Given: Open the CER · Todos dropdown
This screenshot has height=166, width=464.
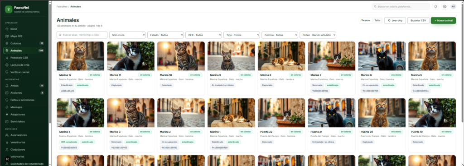Looking at the screenshot, I should click(203, 35).
